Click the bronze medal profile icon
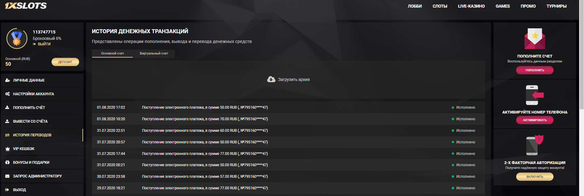This screenshot has height=196, width=584. click(x=17, y=39)
